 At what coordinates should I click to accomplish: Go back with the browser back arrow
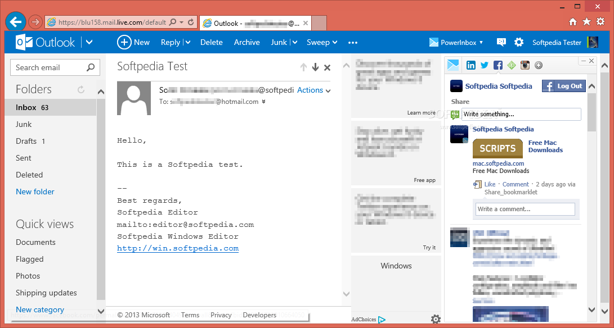pyautogui.click(x=16, y=22)
